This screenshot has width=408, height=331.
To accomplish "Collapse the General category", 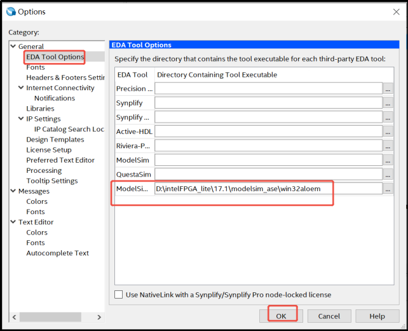I will (x=13, y=46).
